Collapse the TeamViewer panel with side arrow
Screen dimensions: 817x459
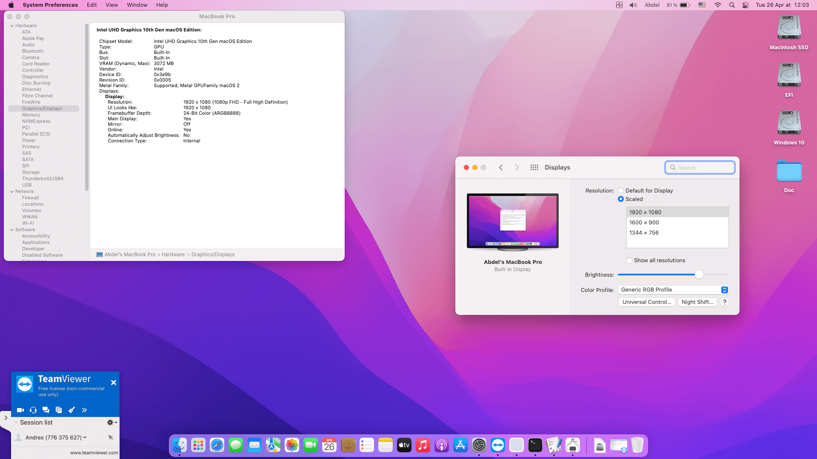(x=6, y=418)
